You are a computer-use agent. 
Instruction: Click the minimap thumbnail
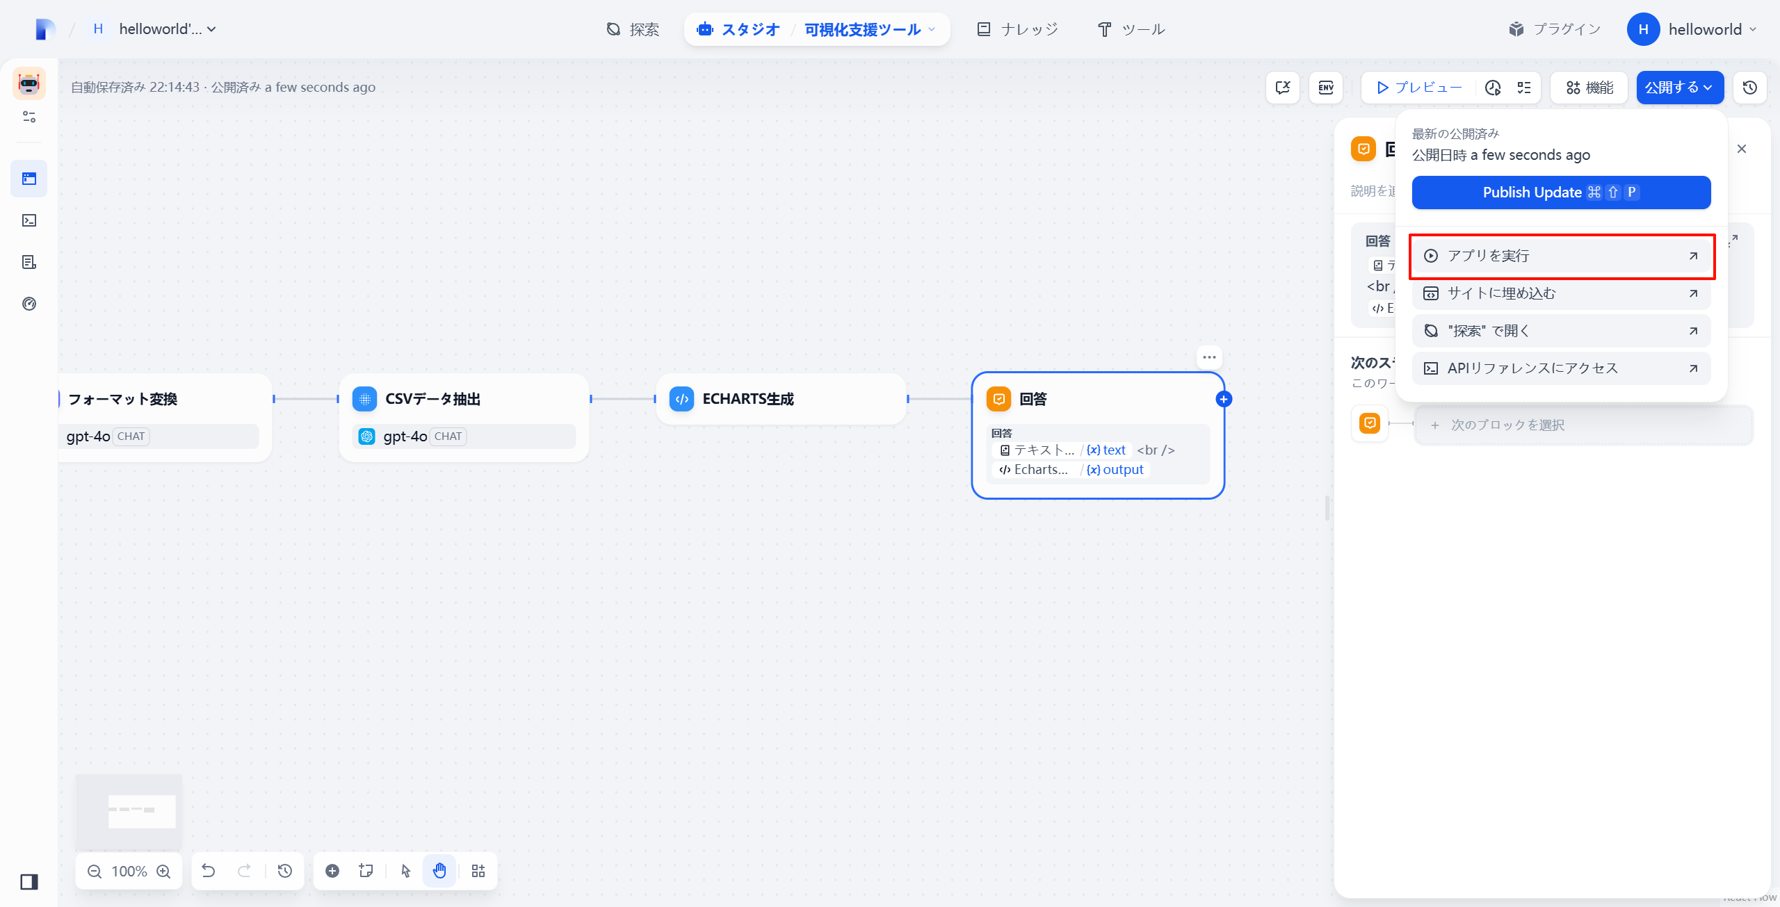pyautogui.click(x=129, y=811)
